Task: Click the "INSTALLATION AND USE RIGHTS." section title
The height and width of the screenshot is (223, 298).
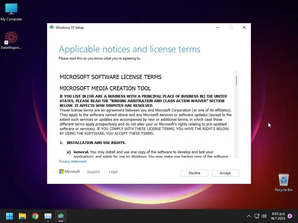Action: point(96,143)
